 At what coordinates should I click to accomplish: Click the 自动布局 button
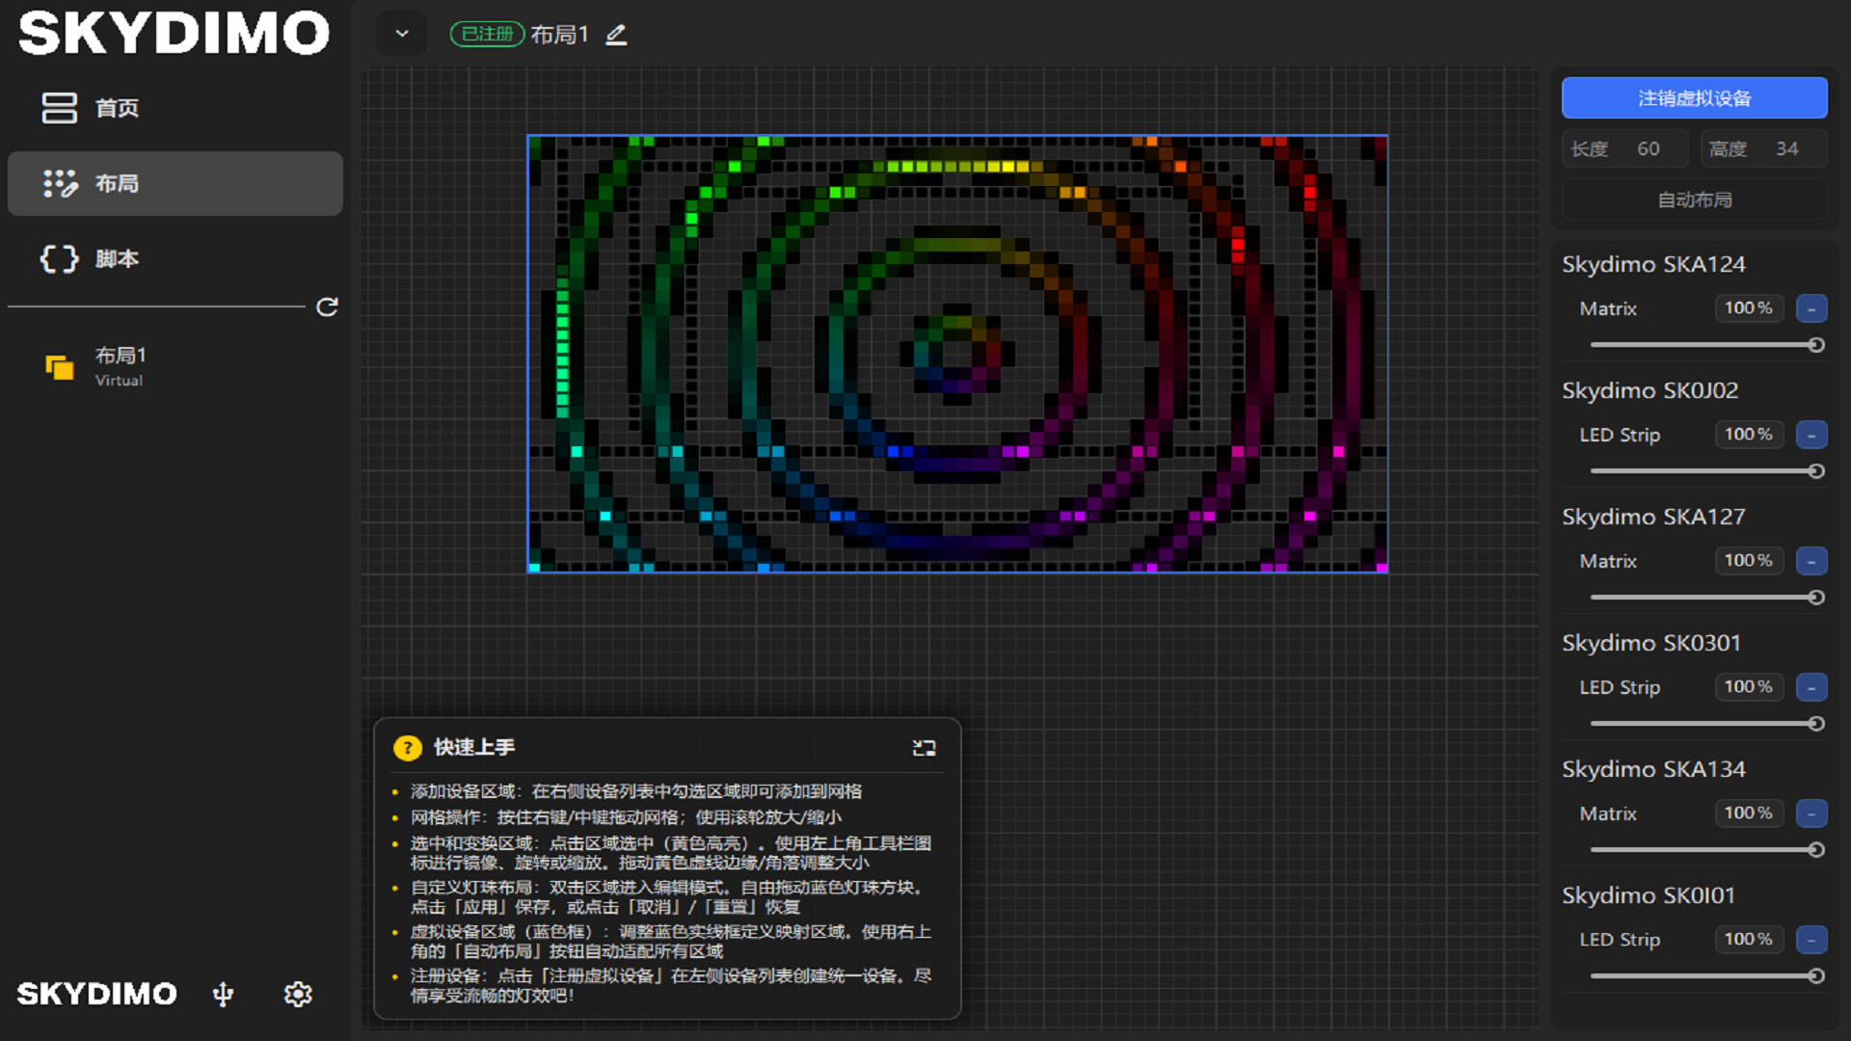(1694, 200)
